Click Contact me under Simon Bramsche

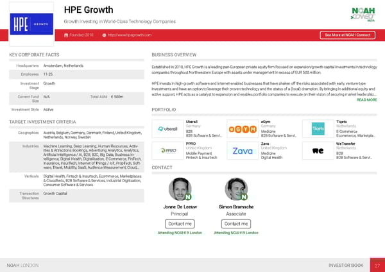235,223
